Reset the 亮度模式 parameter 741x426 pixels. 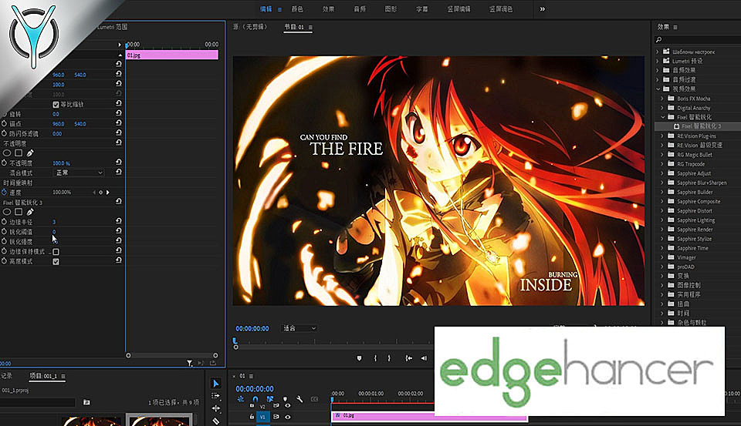click(119, 260)
